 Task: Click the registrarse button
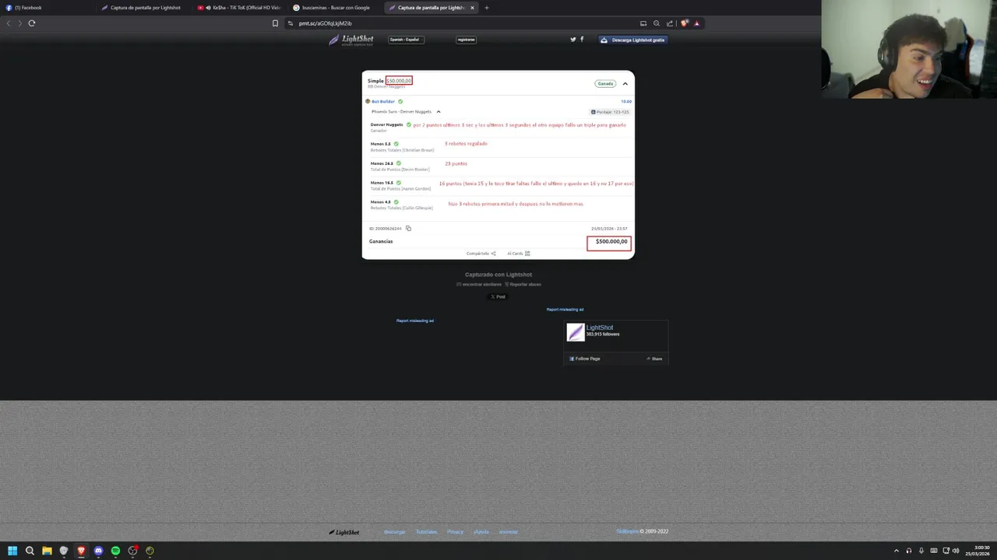[x=466, y=40]
